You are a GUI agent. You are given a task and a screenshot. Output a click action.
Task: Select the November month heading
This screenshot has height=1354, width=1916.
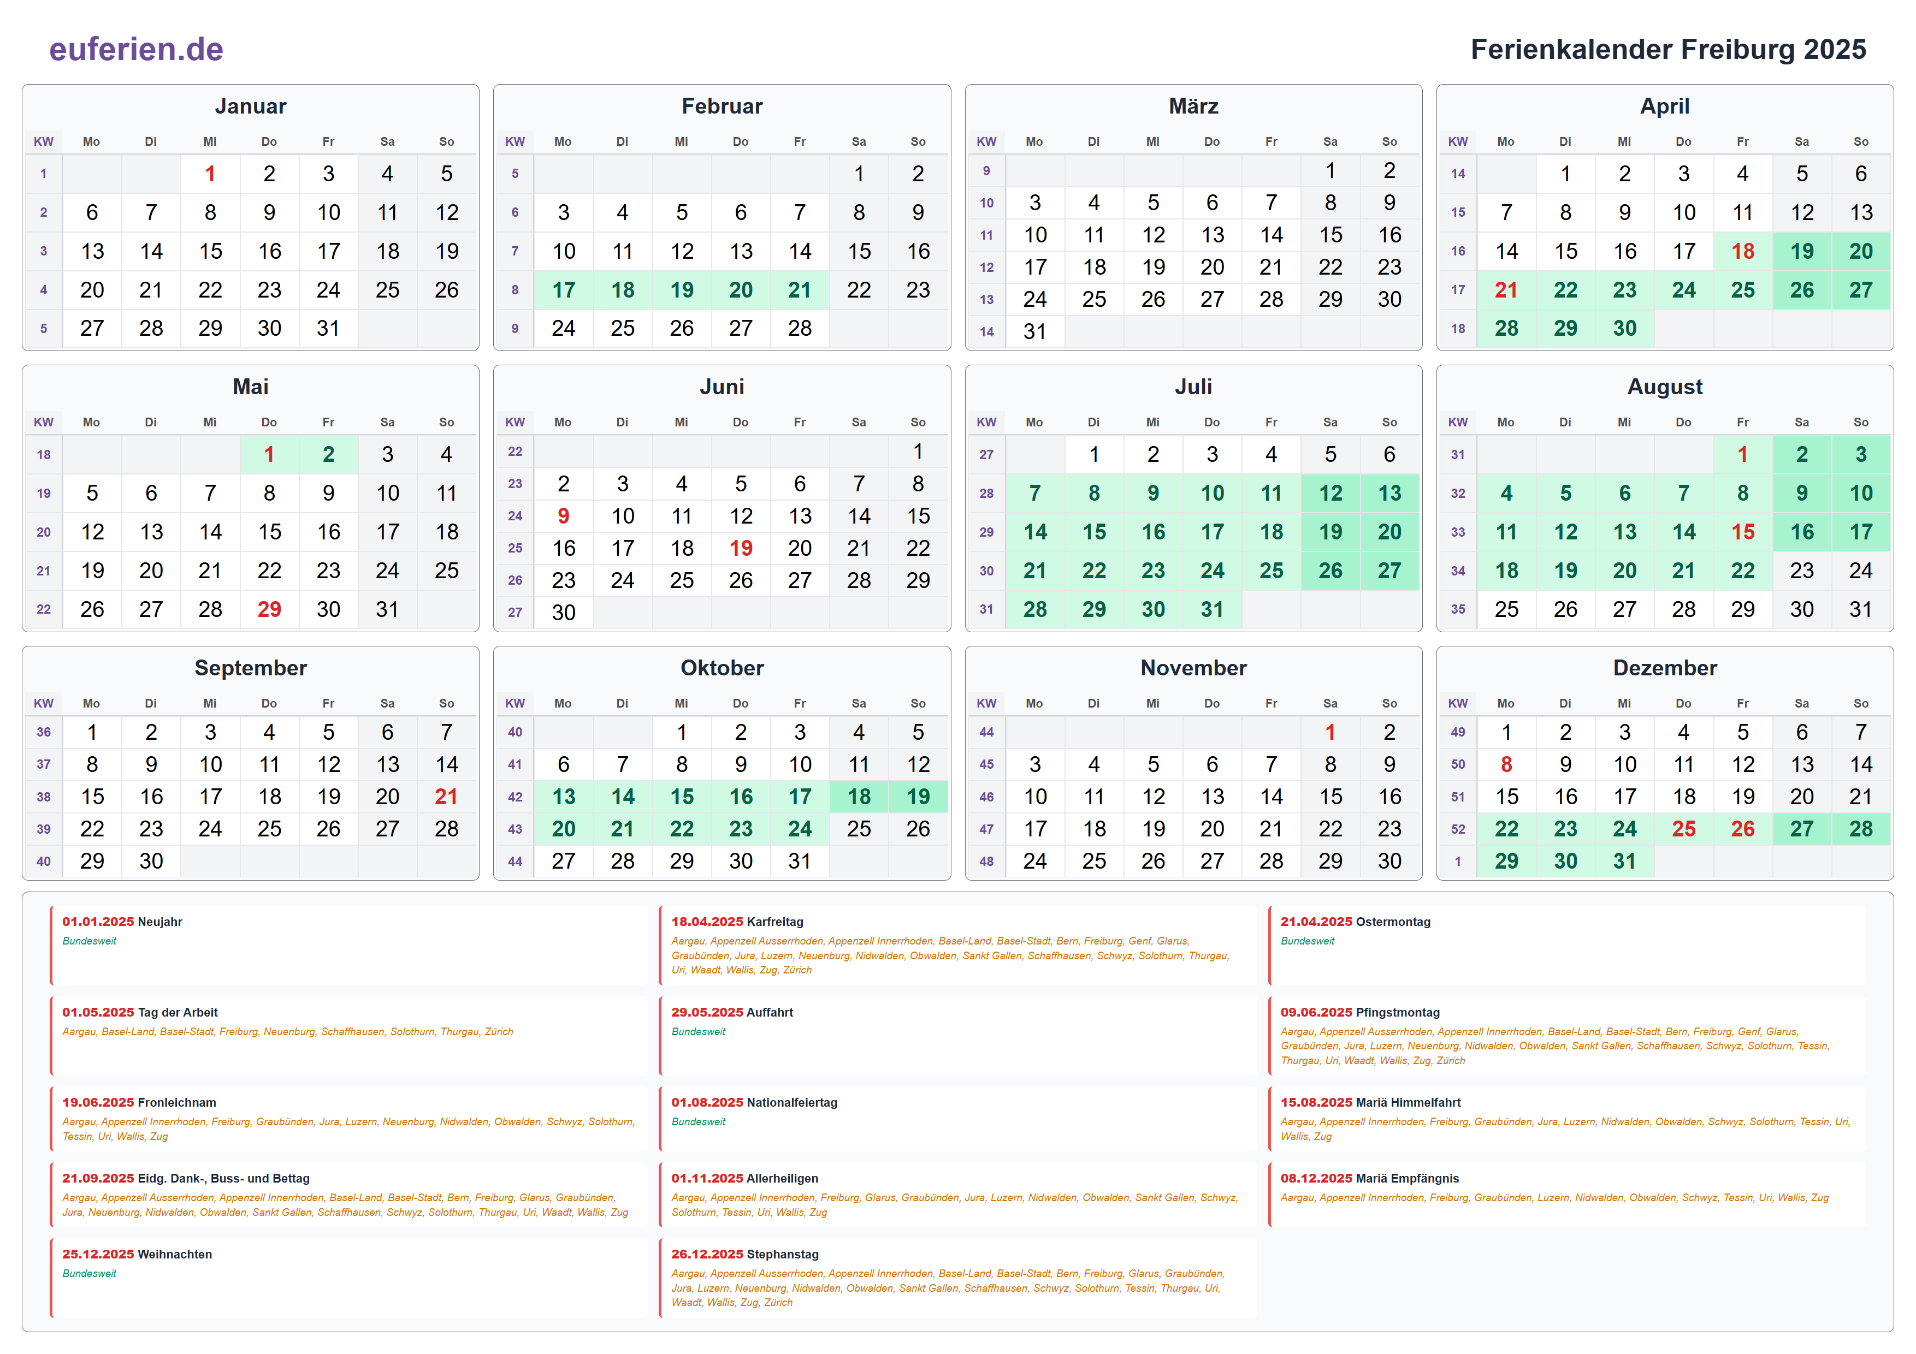pos(1193,667)
